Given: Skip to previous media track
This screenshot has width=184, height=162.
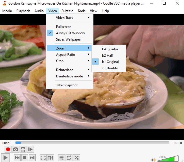Looking at the screenshot, I should (x=17, y=158).
